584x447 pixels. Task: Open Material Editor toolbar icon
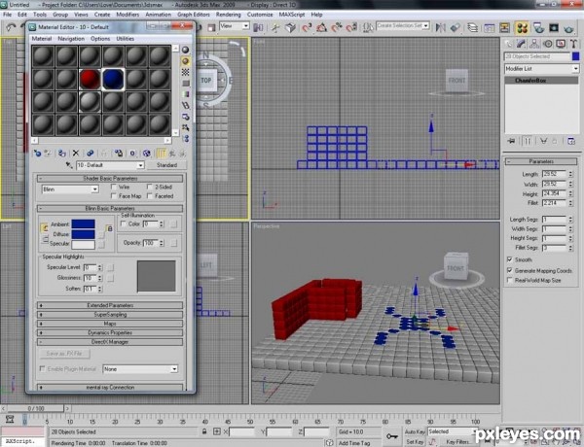coord(522,28)
